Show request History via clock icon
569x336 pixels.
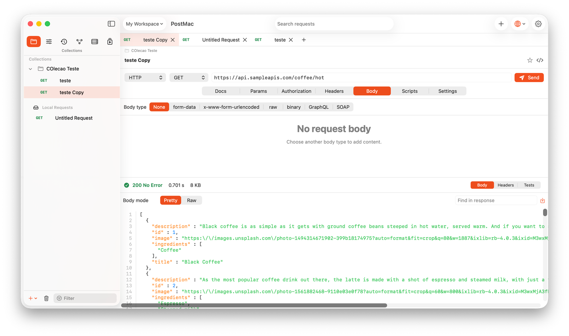tap(64, 42)
